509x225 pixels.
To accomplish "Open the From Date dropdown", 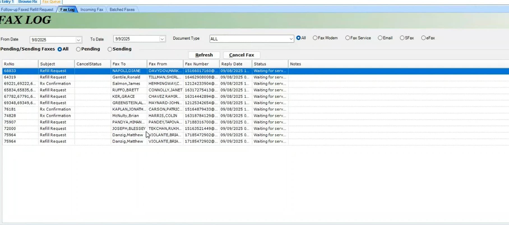I will click(x=78, y=40).
